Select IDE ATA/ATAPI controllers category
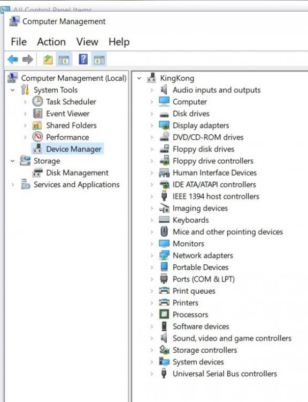 click(x=214, y=184)
